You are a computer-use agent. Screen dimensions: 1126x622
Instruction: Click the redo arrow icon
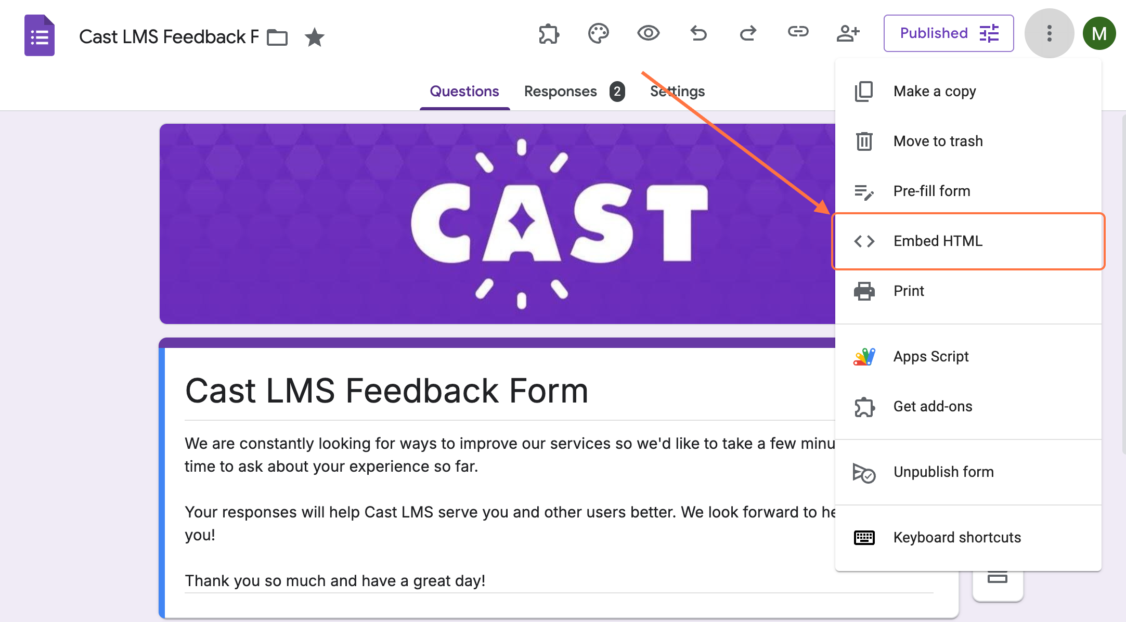click(x=748, y=34)
